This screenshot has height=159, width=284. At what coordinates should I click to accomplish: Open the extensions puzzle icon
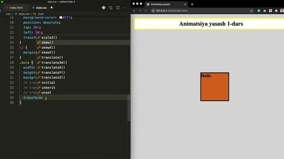(276, 11)
